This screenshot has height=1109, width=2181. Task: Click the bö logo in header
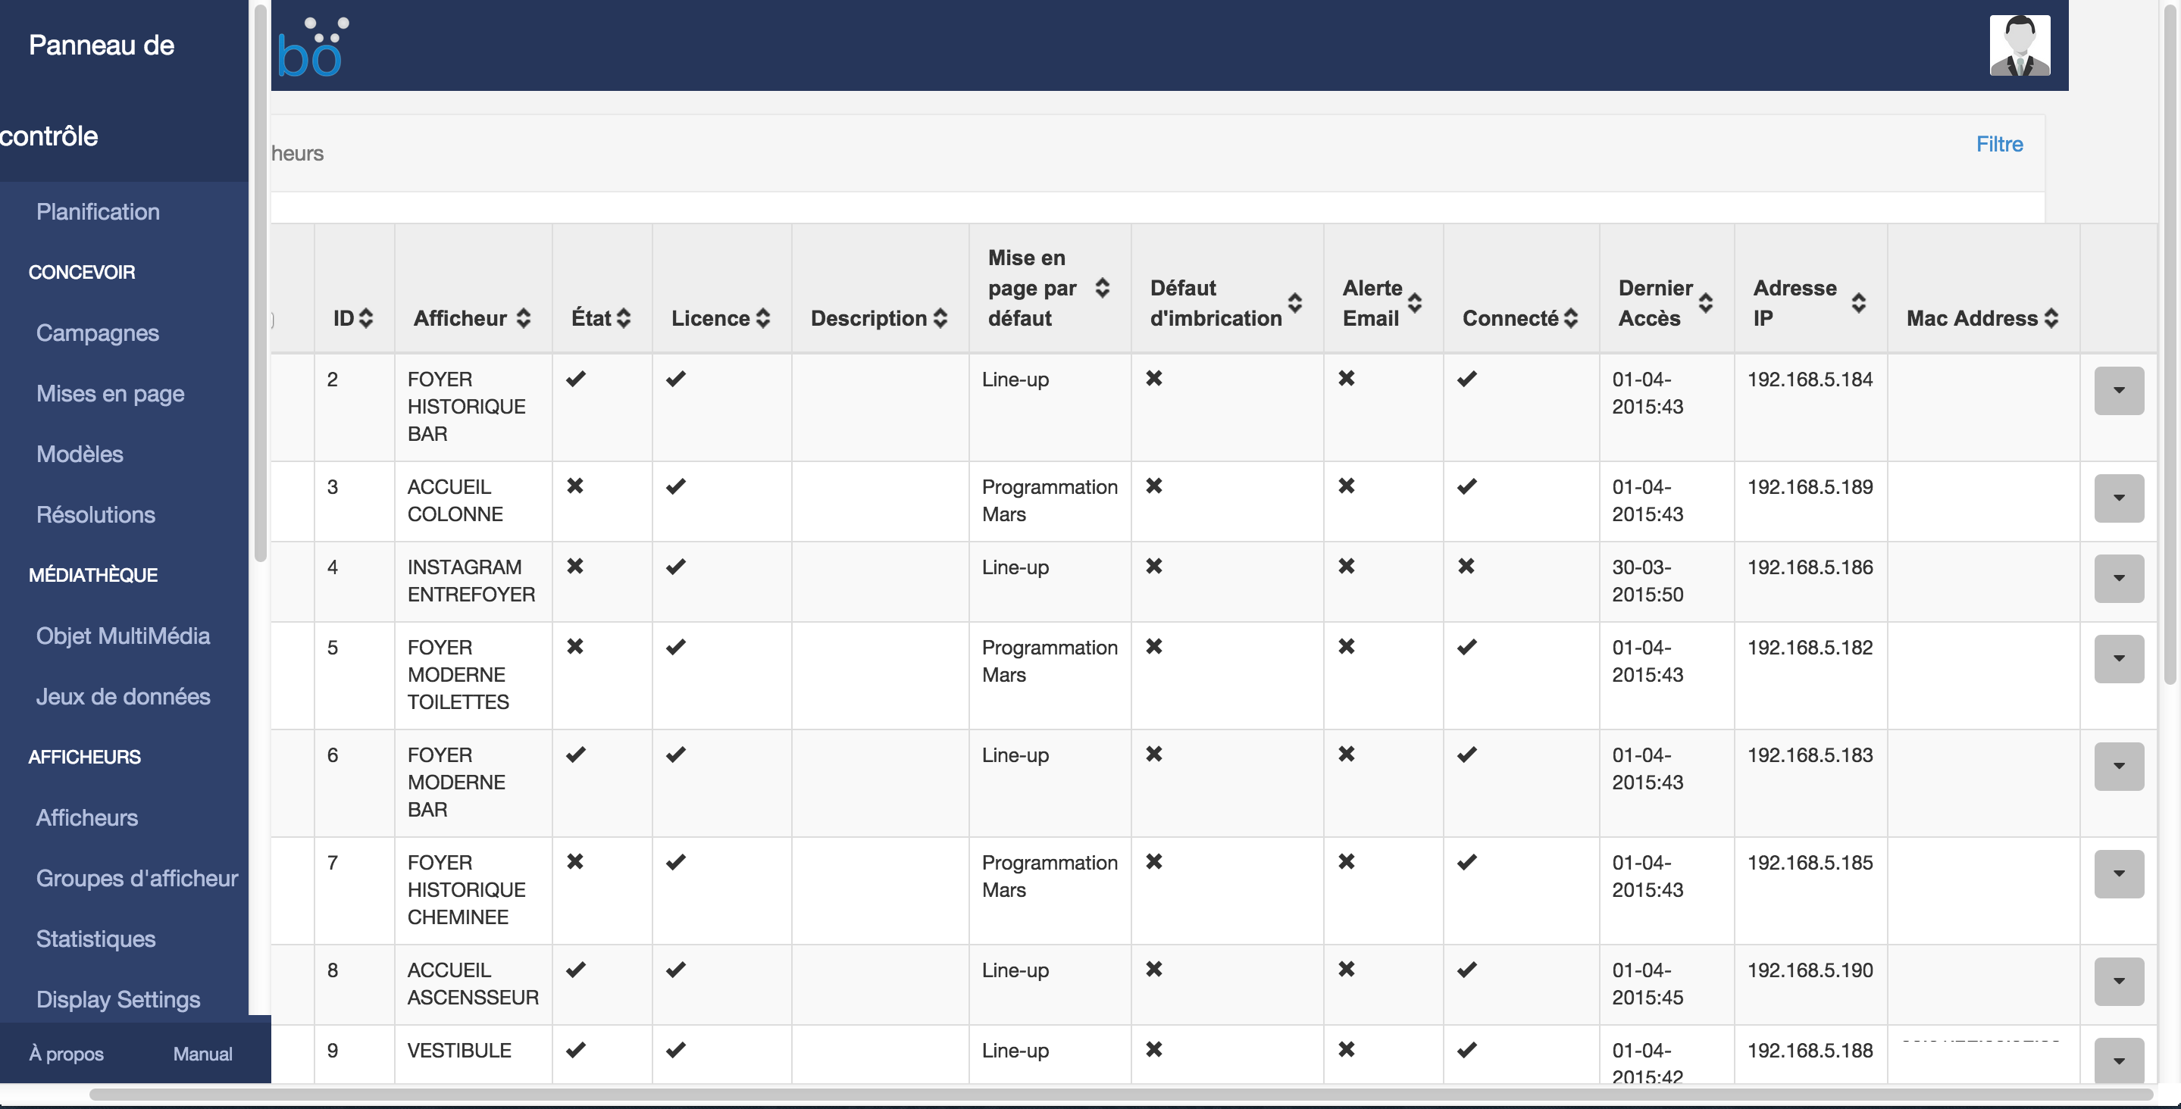tap(311, 49)
